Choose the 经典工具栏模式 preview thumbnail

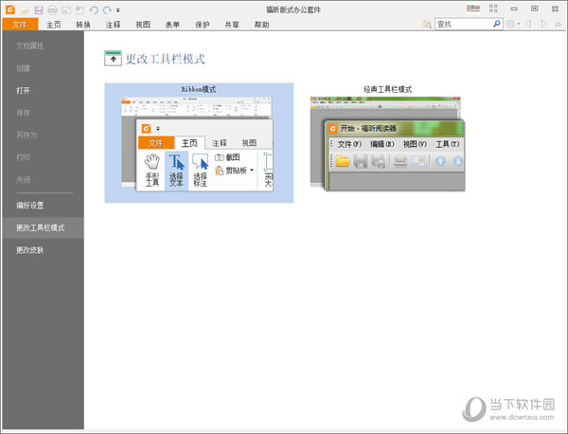coord(387,143)
